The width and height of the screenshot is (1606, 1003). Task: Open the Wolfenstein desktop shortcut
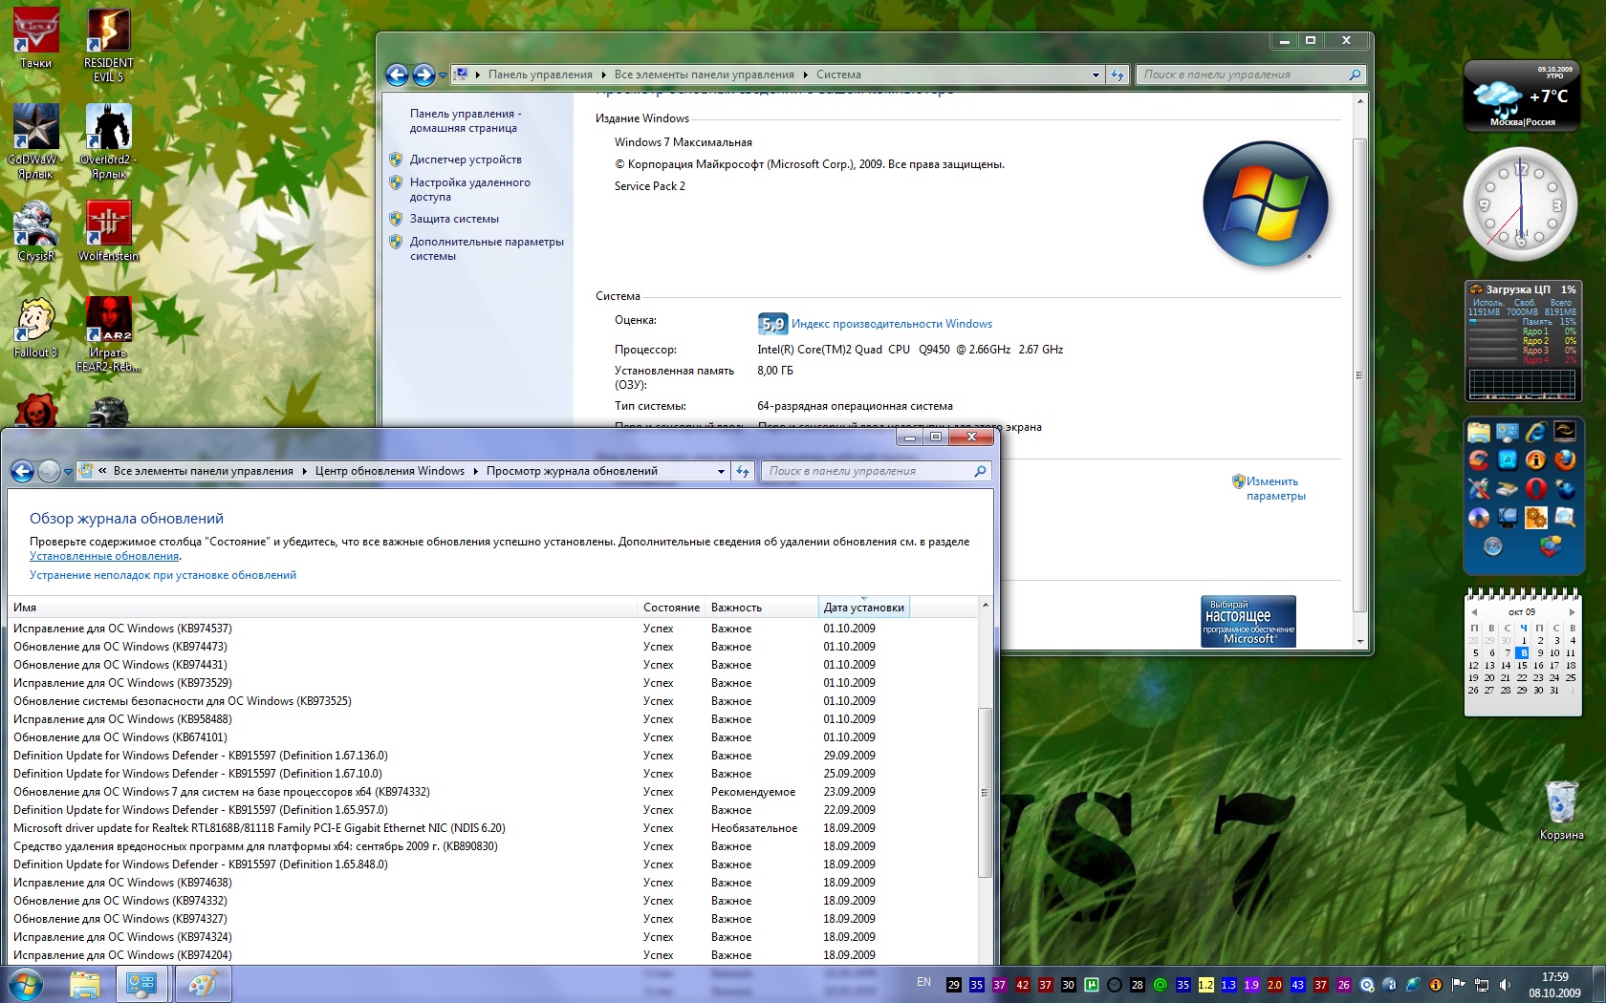pos(108,231)
